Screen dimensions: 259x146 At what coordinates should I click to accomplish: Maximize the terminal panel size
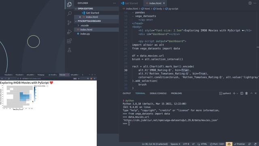point(251,93)
